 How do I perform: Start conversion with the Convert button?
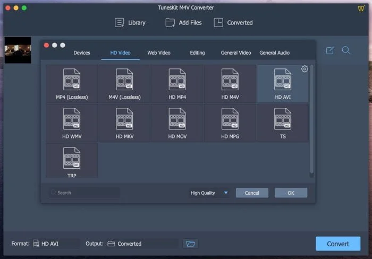338,244
